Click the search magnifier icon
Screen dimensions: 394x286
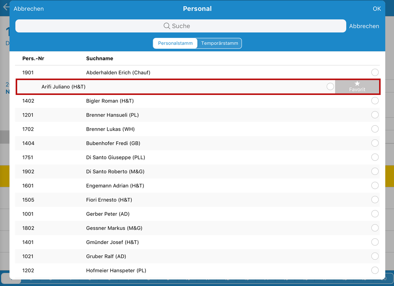click(x=166, y=26)
